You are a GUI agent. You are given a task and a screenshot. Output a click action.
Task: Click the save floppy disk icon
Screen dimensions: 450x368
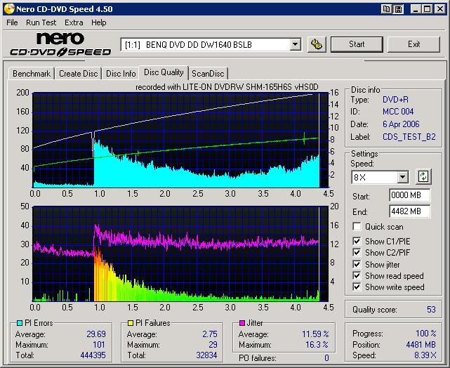[x=397, y=8]
